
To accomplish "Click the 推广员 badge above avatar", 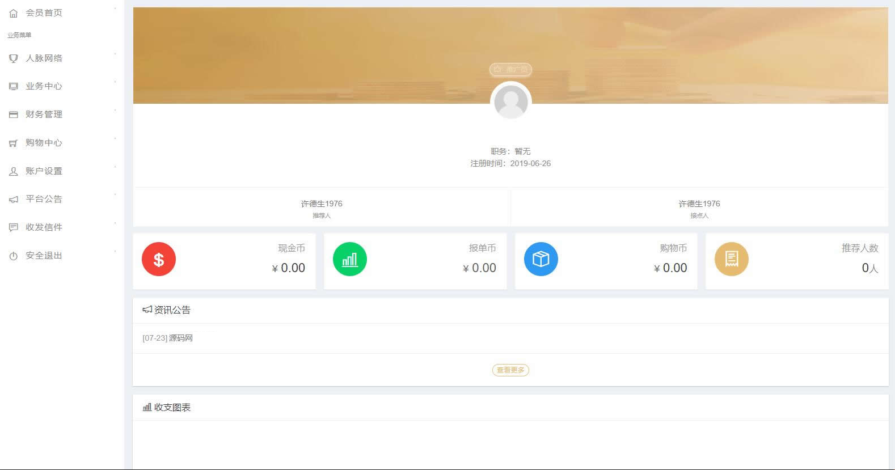I will (510, 69).
